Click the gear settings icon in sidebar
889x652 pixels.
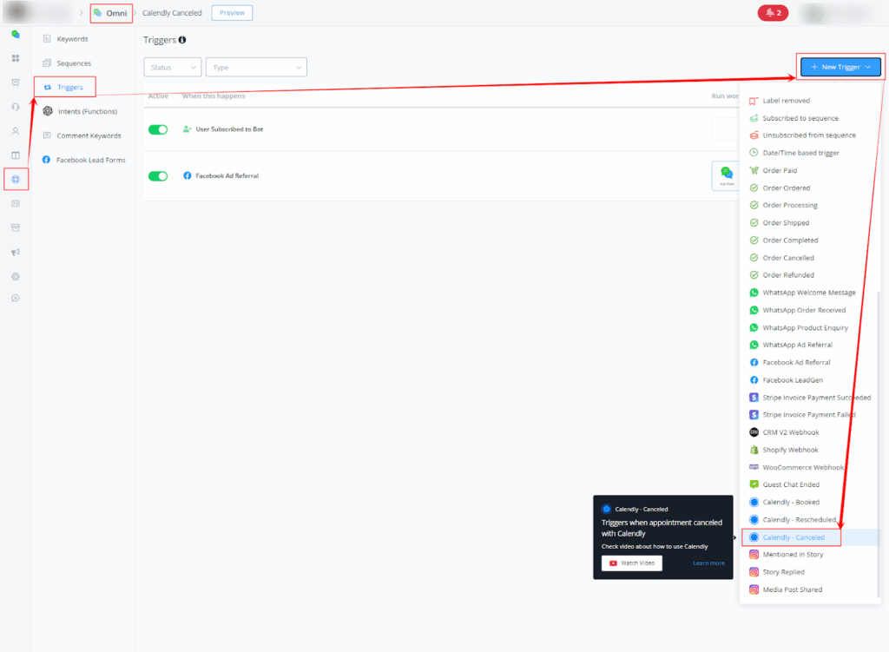(15, 276)
